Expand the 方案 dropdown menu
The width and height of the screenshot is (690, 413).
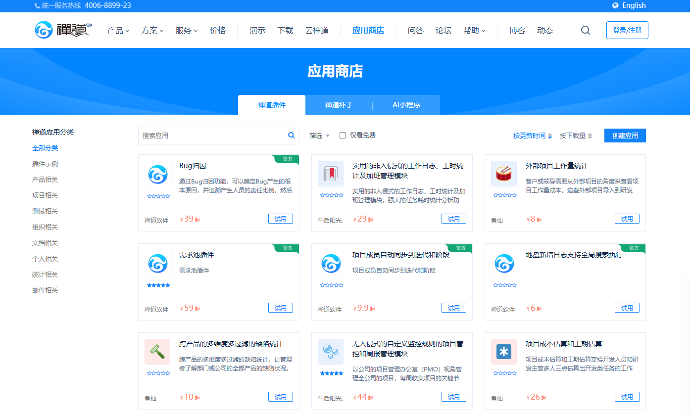click(x=152, y=30)
